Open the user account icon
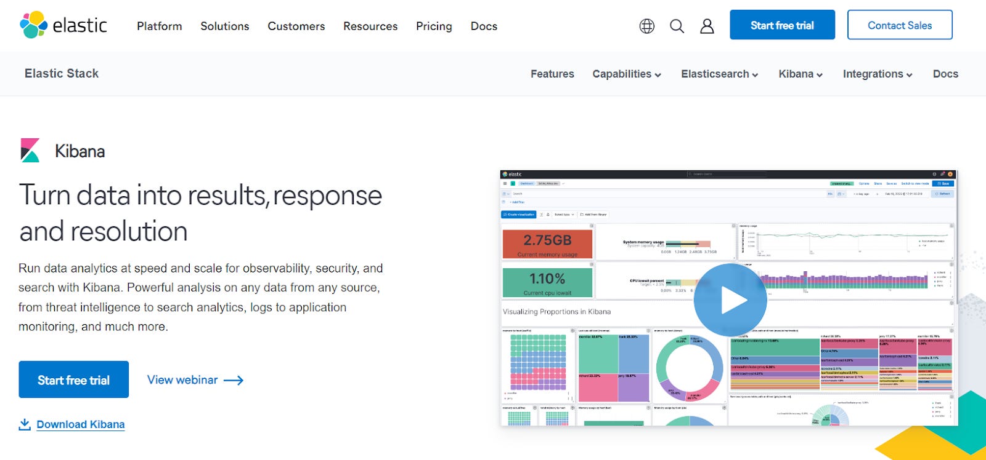This screenshot has width=986, height=460. (707, 26)
